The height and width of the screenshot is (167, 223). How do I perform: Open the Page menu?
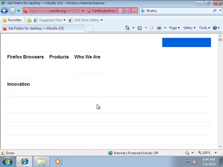(x=174, y=28)
